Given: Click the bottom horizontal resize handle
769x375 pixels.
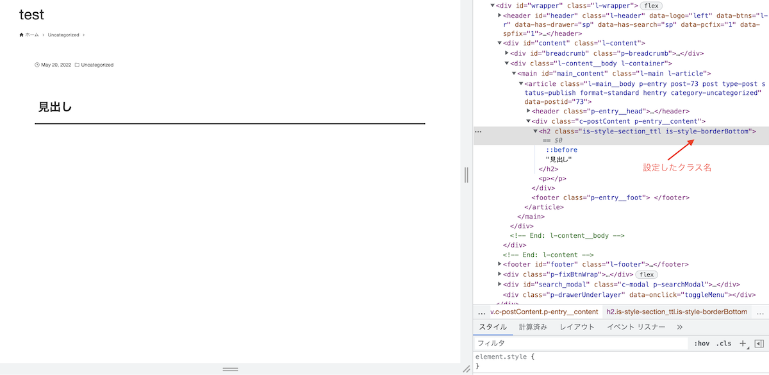Looking at the screenshot, I should (x=230, y=369).
